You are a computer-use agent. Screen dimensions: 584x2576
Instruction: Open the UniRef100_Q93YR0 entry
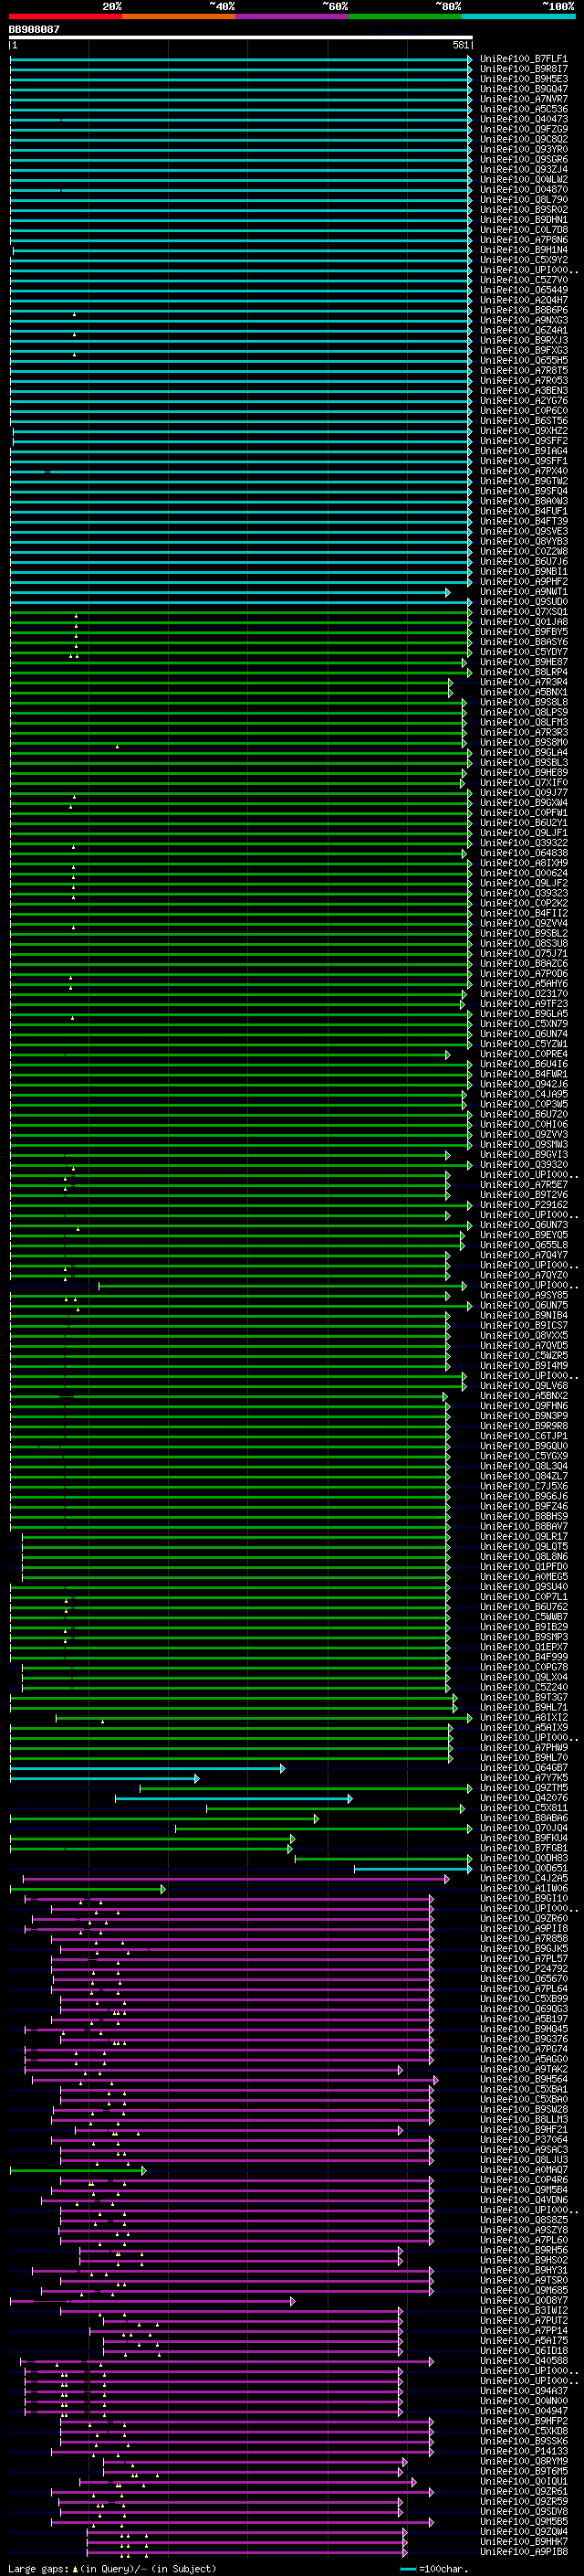[x=524, y=149]
